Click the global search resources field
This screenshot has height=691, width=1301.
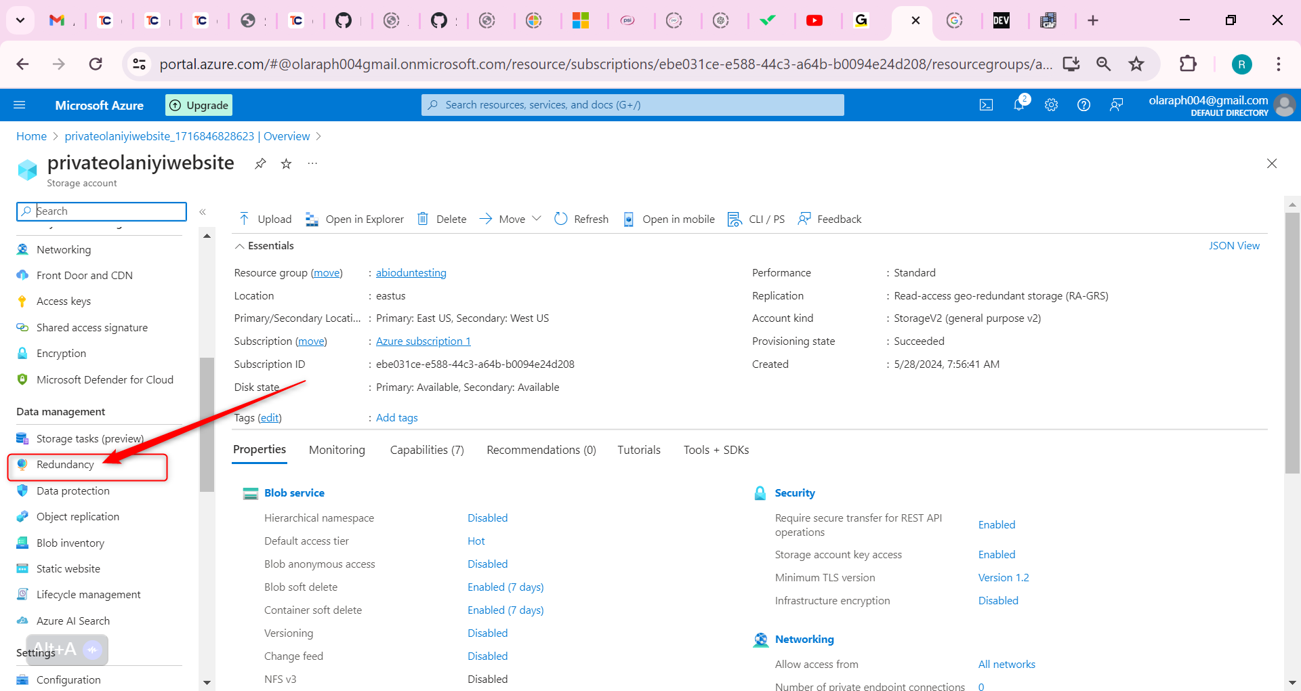[x=633, y=105]
